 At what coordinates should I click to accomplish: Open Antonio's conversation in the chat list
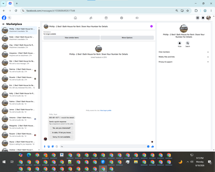pos(19,119)
